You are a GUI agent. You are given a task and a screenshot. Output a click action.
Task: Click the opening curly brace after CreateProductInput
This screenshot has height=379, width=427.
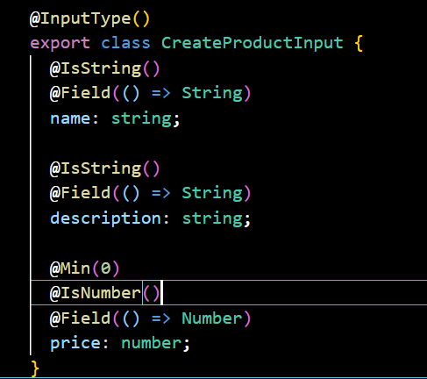(359, 44)
